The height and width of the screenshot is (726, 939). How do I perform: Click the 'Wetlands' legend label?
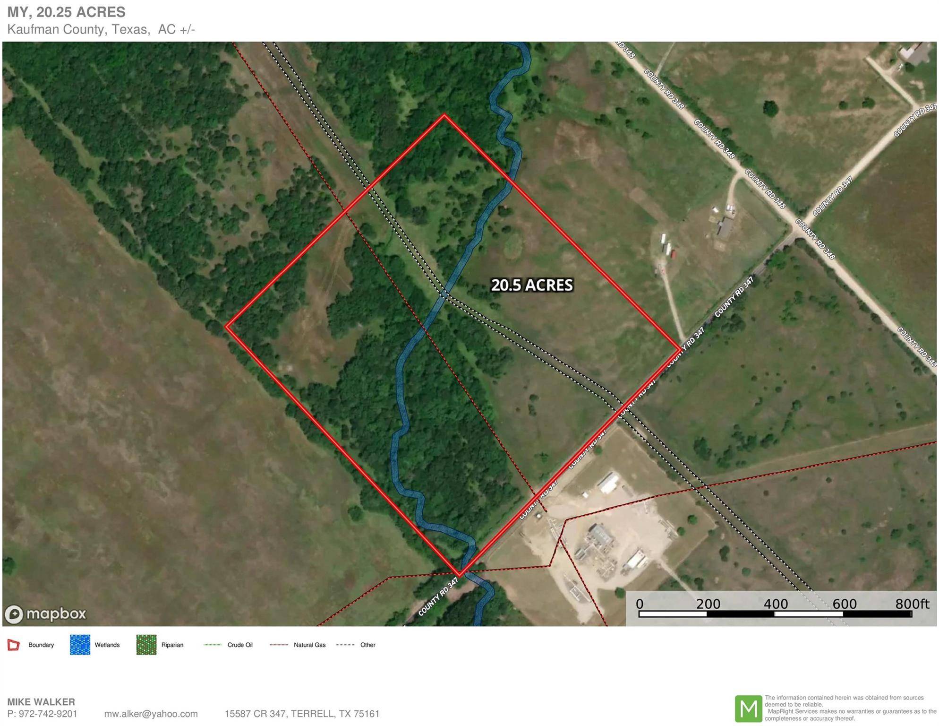(x=107, y=645)
